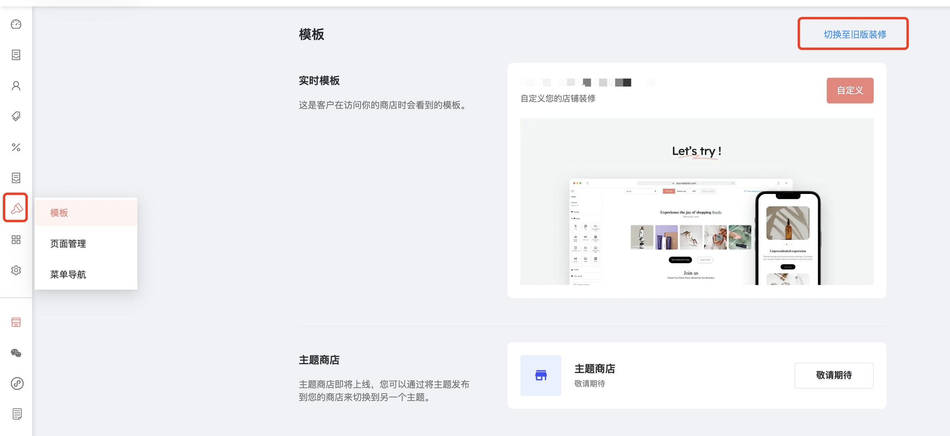Select 模板 in the flyout menu
Screen dimensions: 950x436
point(86,213)
